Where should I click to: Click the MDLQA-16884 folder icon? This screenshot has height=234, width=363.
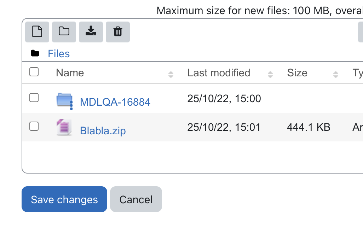tap(64, 99)
